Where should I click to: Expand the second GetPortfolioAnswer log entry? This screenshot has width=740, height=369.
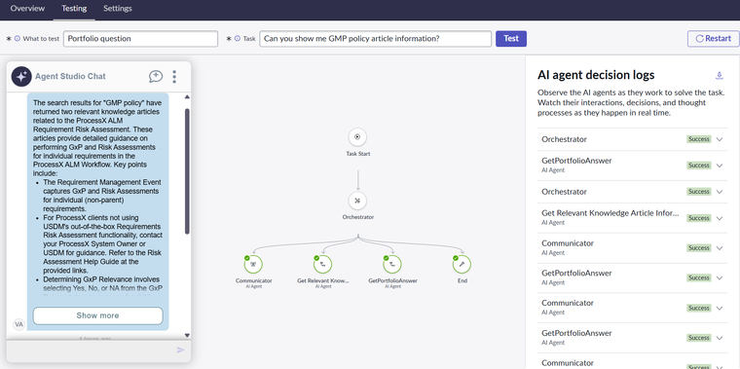coord(720,277)
